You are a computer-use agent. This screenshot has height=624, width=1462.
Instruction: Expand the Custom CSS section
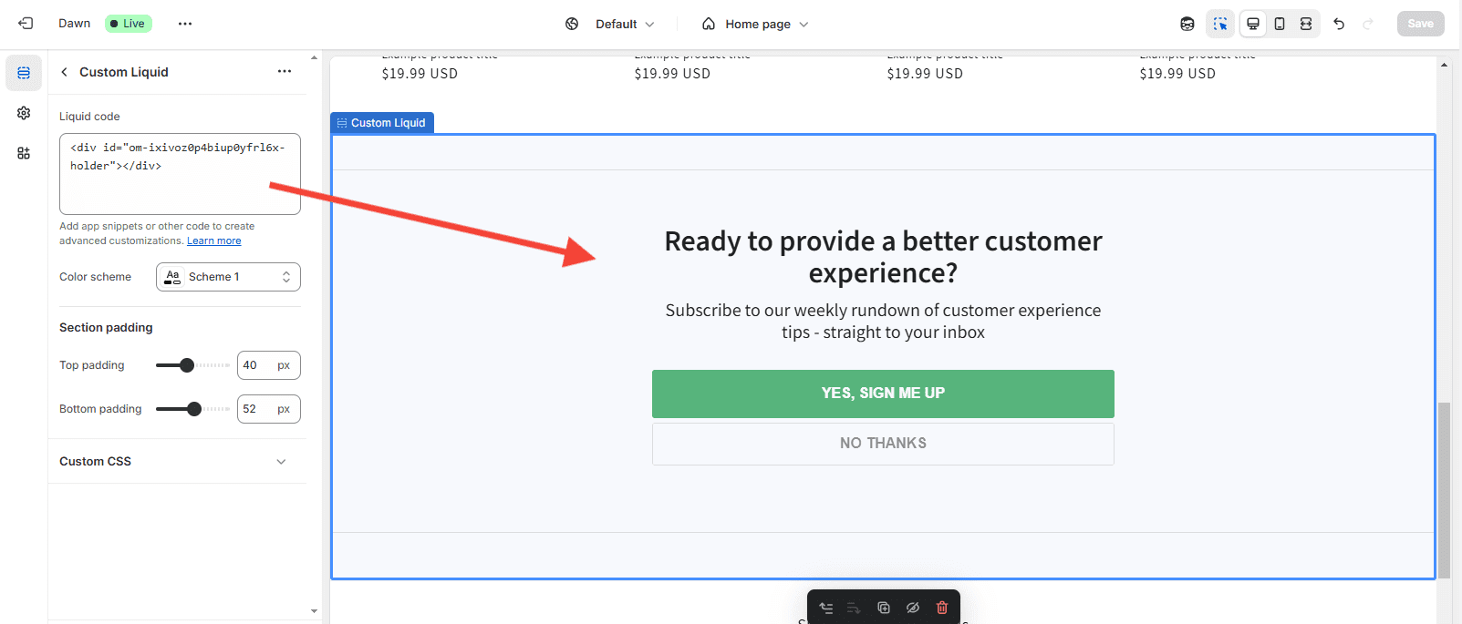point(173,462)
